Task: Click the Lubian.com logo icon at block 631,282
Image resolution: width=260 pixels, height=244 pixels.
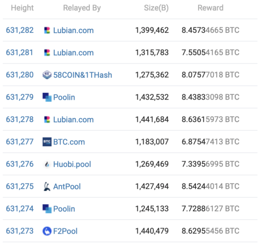Action: pyautogui.click(x=47, y=30)
